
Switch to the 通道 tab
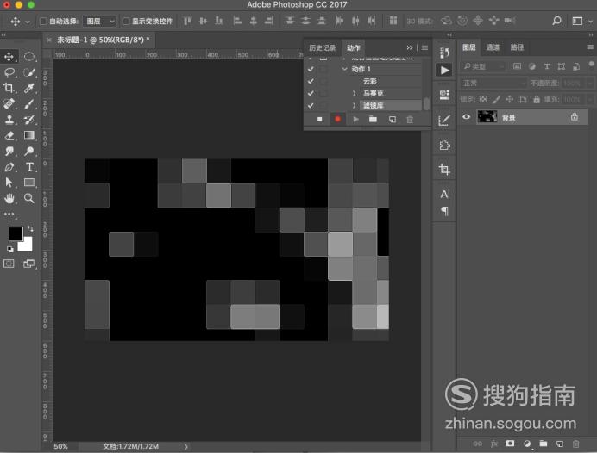coord(493,47)
